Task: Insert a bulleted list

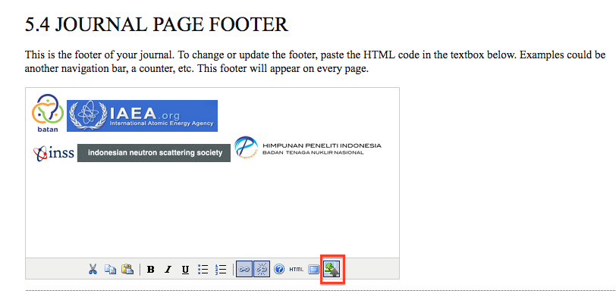Action: click(x=203, y=269)
